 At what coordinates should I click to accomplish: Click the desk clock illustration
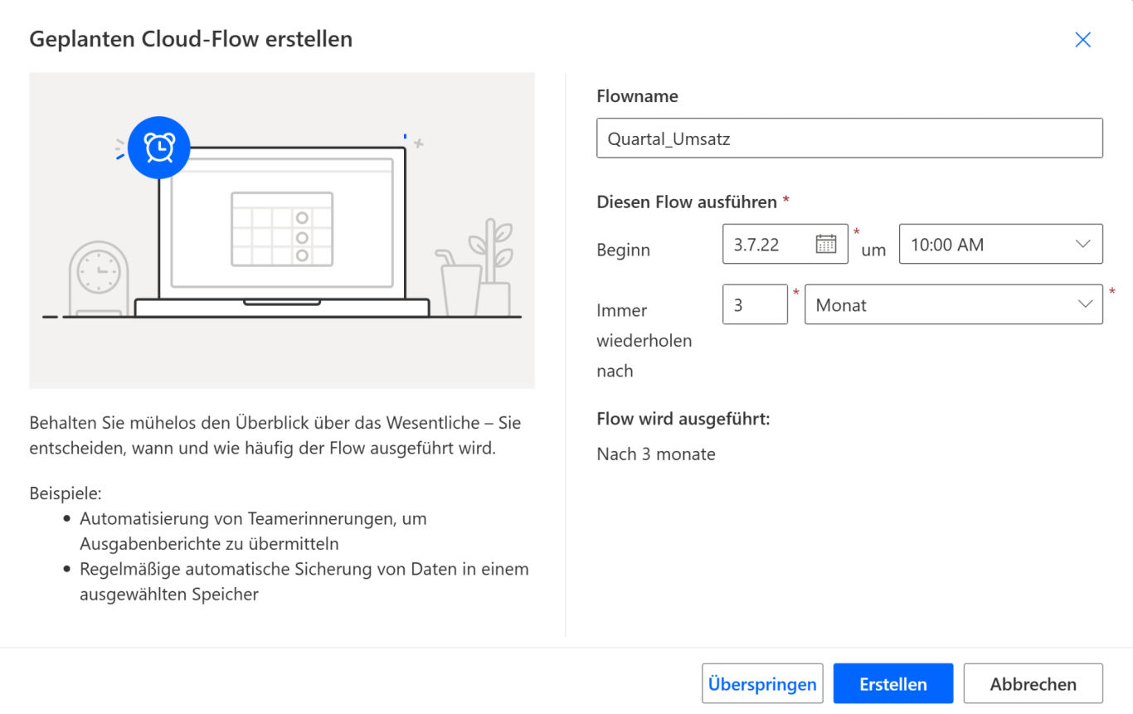click(98, 278)
